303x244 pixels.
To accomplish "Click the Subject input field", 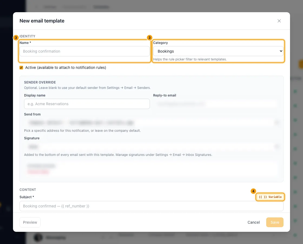I will click(151, 206).
